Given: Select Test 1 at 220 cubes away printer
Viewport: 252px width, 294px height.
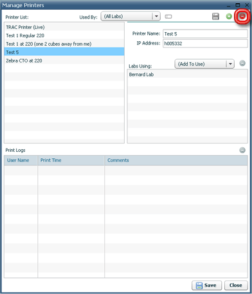Looking at the screenshot, I should tap(64, 44).
